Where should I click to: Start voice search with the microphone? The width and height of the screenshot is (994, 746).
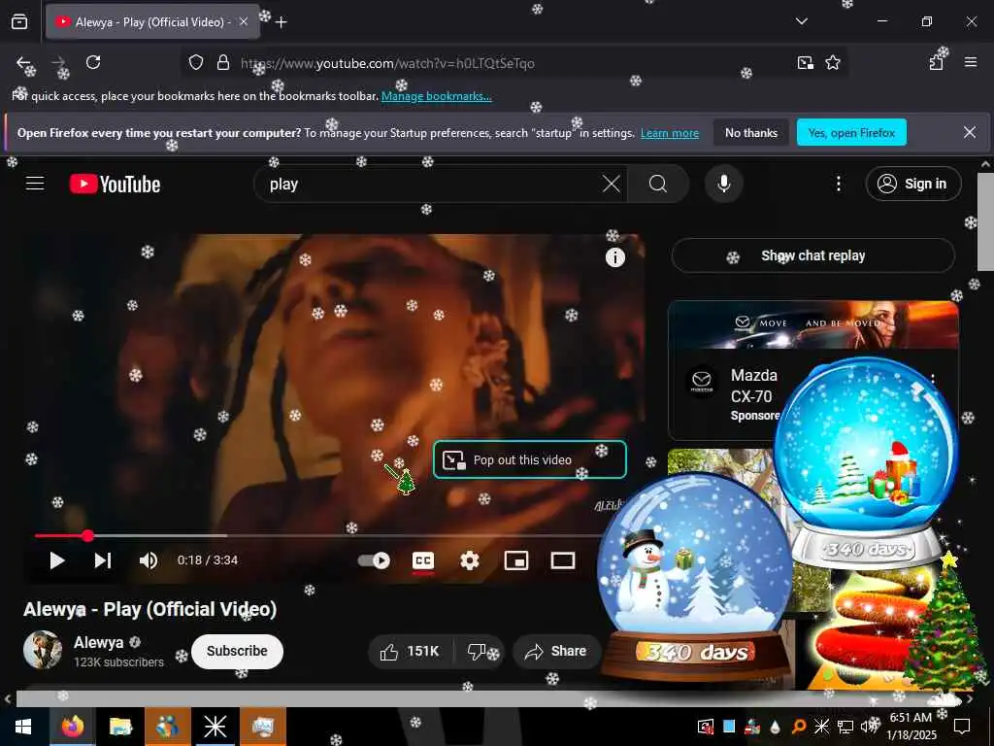[724, 184]
